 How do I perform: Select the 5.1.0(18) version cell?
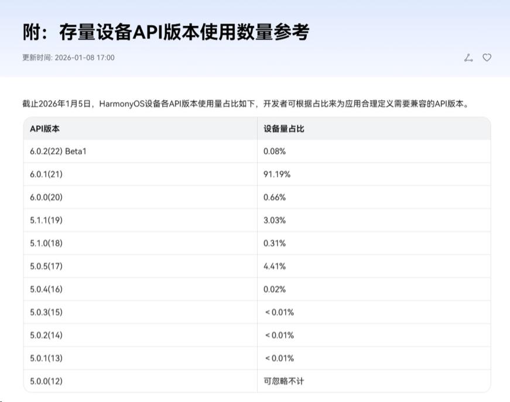tap(46, 243)
